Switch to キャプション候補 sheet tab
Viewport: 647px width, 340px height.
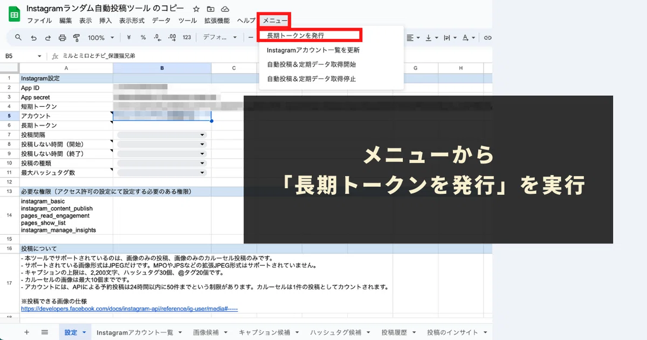tap(265, 332)
